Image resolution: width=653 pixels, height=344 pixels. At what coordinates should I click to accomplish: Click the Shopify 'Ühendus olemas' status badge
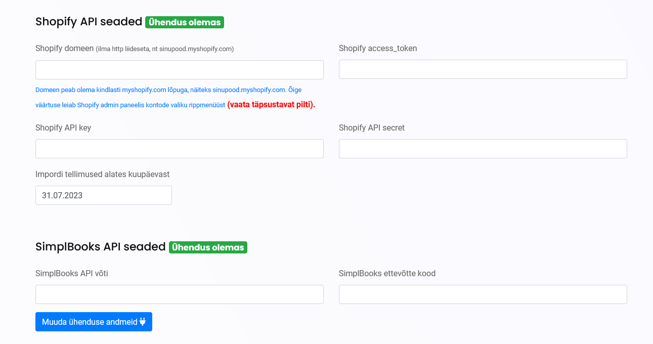tap(185, 22)
